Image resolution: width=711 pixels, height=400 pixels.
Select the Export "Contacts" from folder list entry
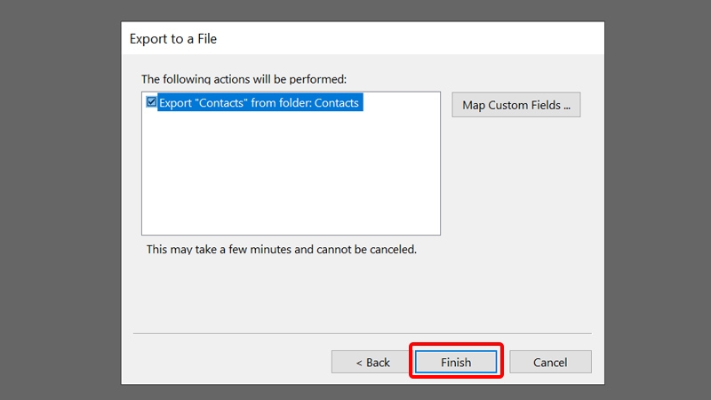click(260, 103)
